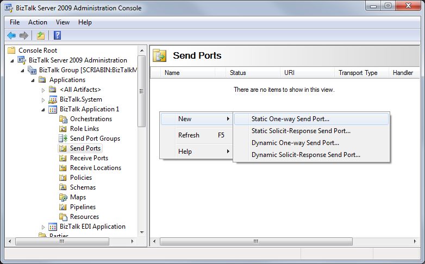Screen dimensions: 425x264
Task: Click the tree pane scroll down arrow
Action: (x=142, y=232)
